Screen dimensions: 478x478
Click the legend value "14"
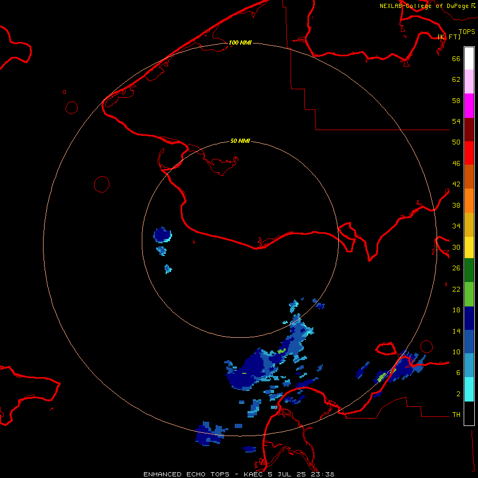pos(456,331)
